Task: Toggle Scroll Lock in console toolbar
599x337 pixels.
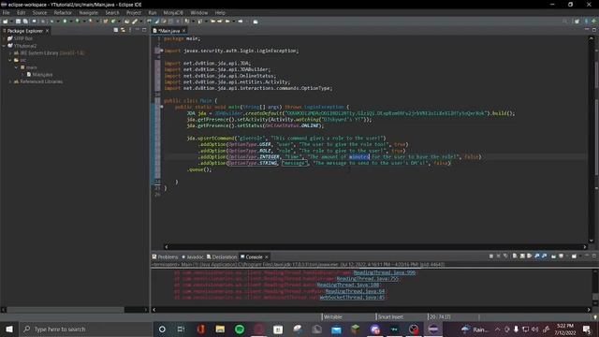Action: click(x=522, y=256)
